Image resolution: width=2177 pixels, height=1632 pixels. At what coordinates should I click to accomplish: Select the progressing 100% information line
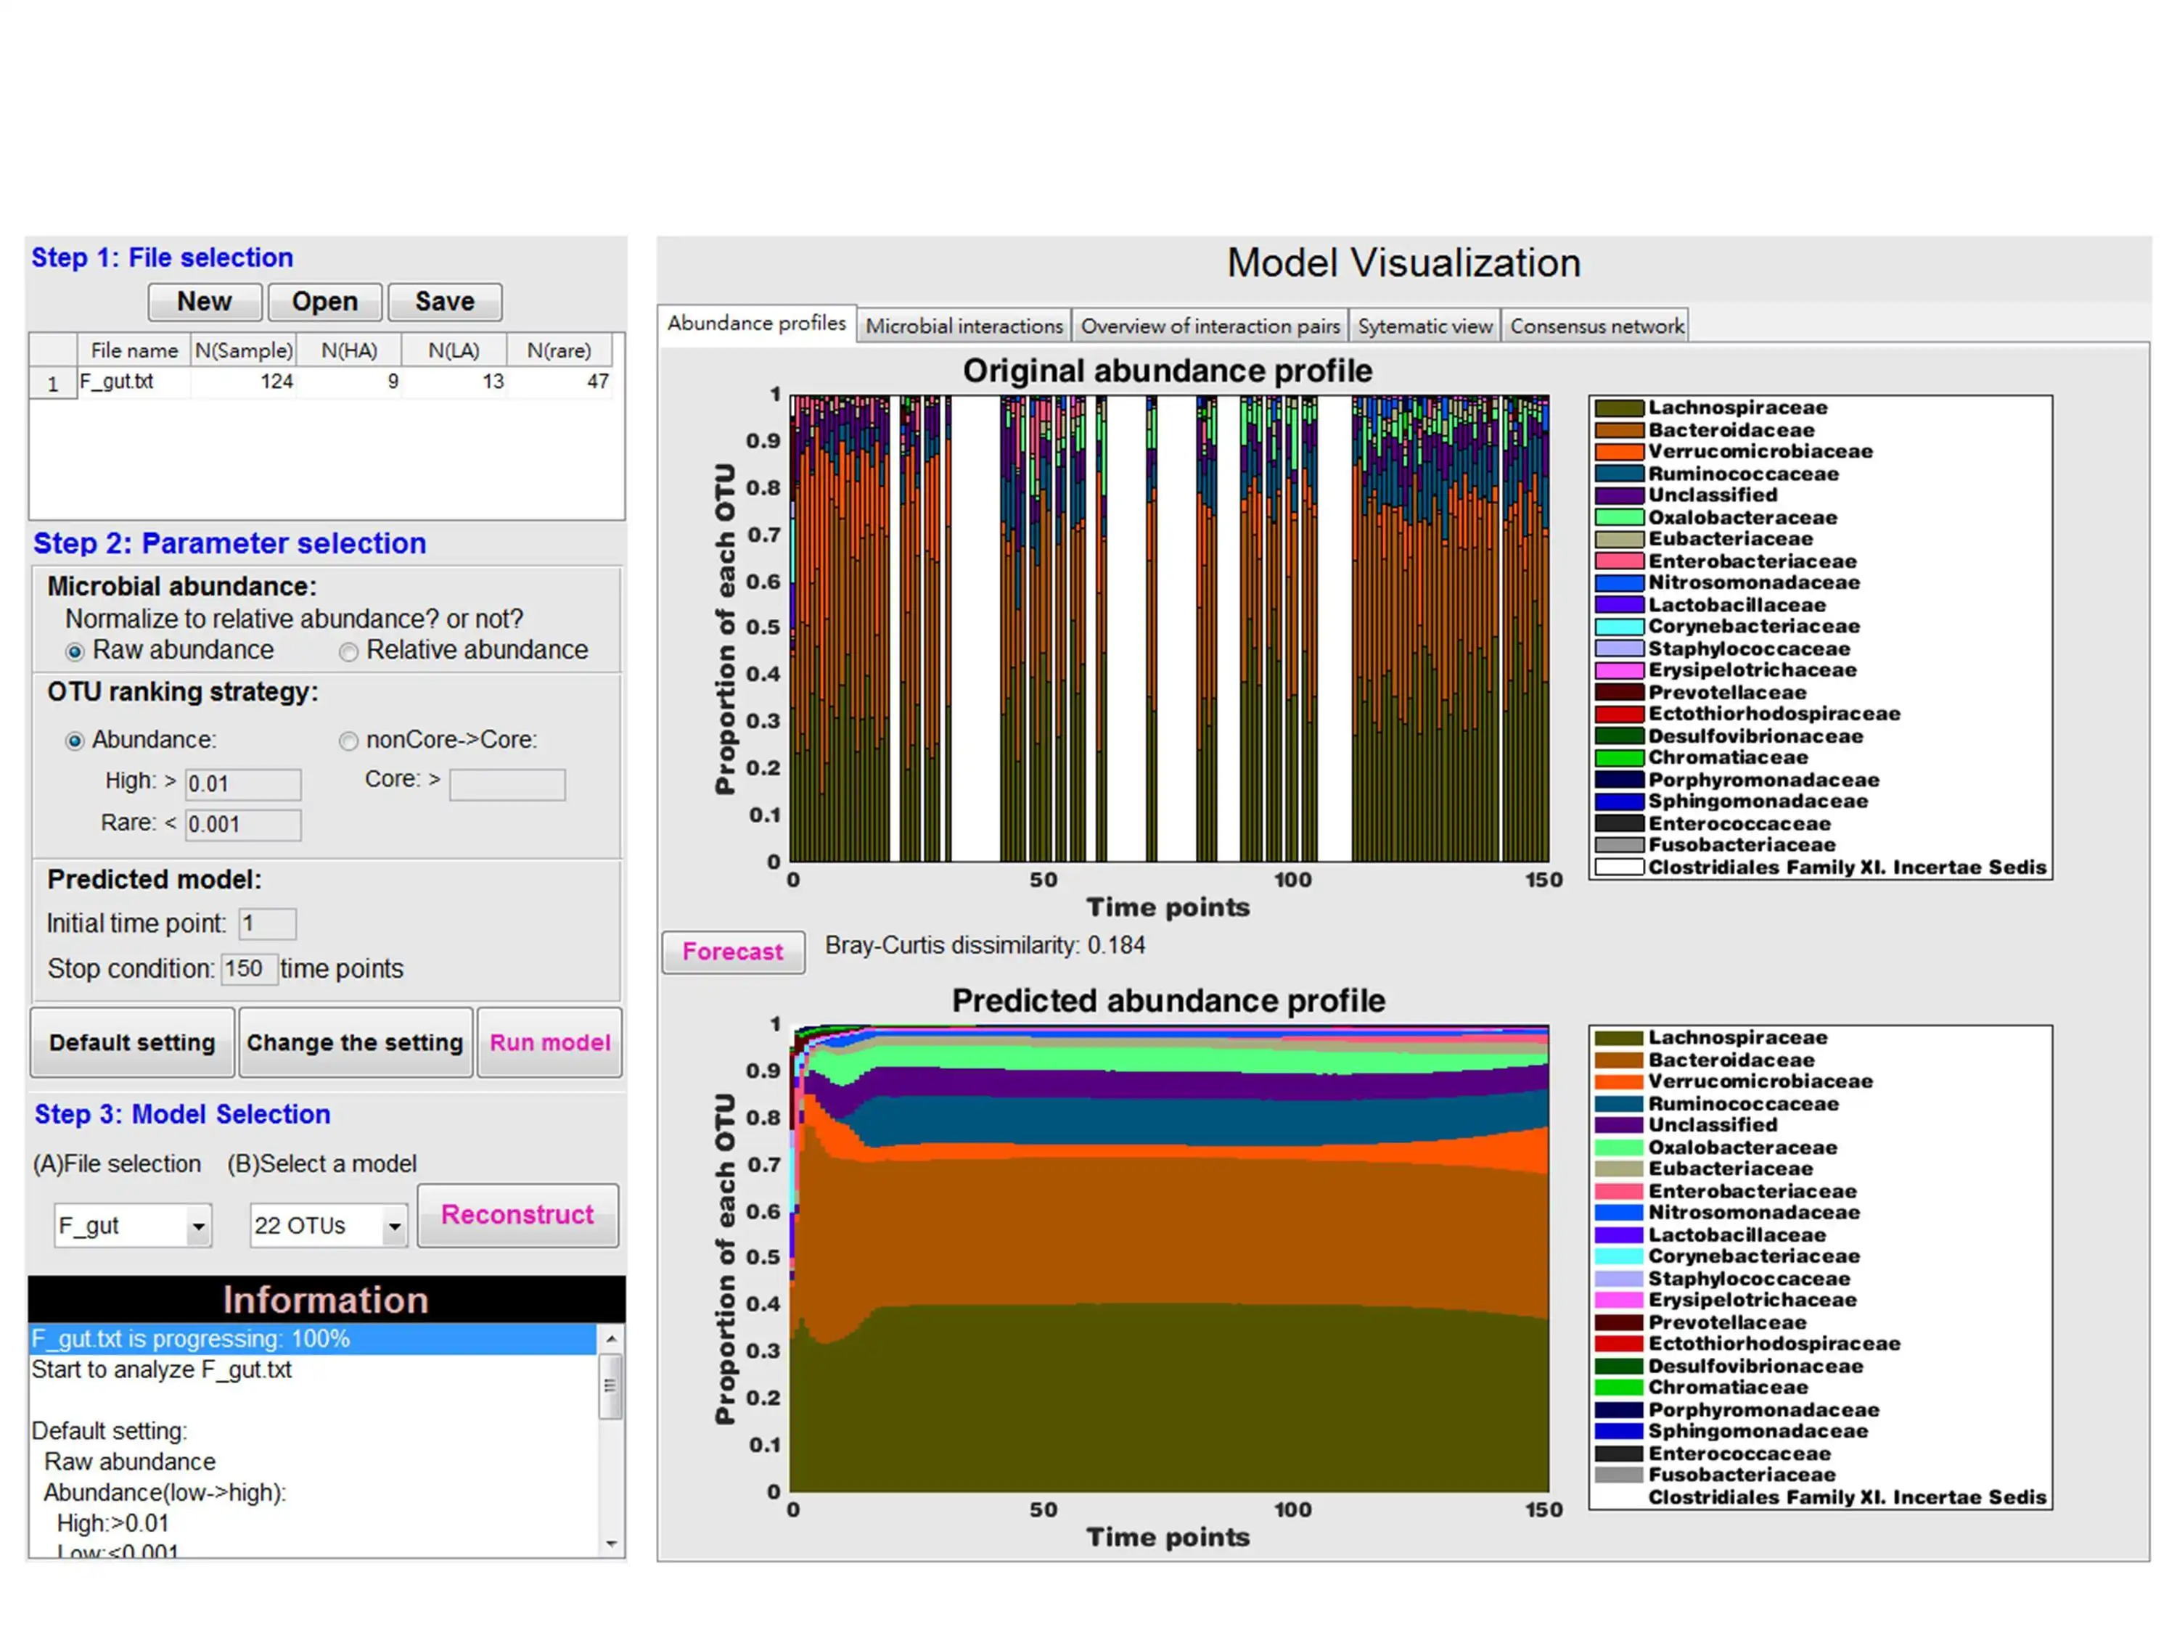[x=312, y=1339]
